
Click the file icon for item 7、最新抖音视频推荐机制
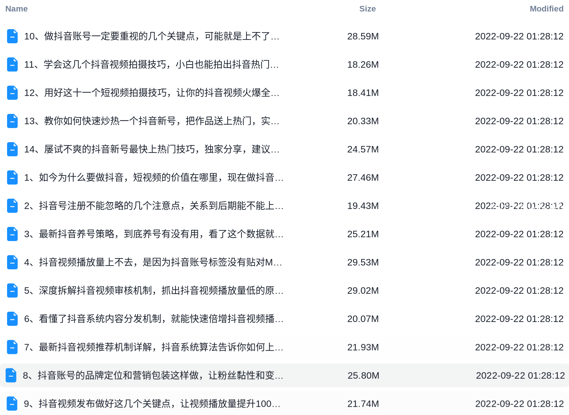12,347
